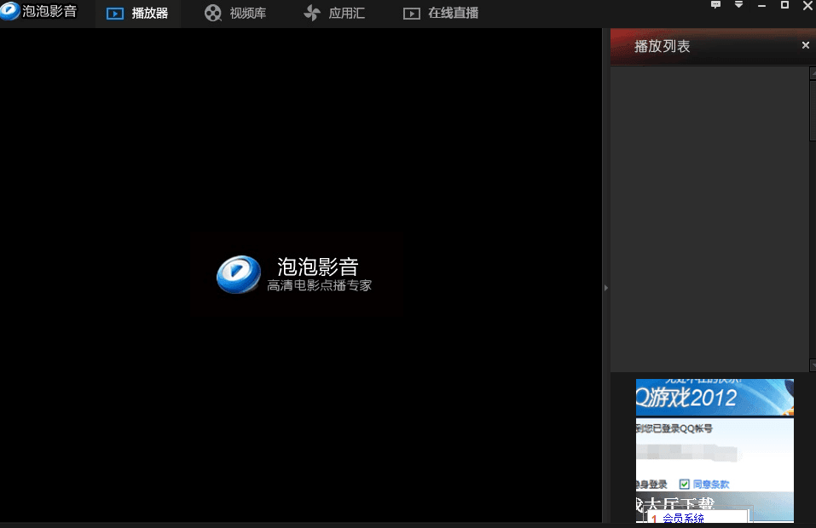
Task: Click the 会员系统 link in the ad
Action: pos(683,519)
